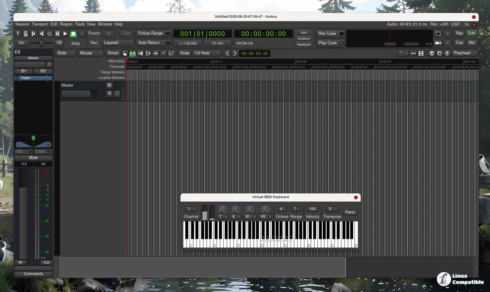Screen dimensions: 490x292
Task: Click the Comments button in mixer strip
Action: (33, 274)
